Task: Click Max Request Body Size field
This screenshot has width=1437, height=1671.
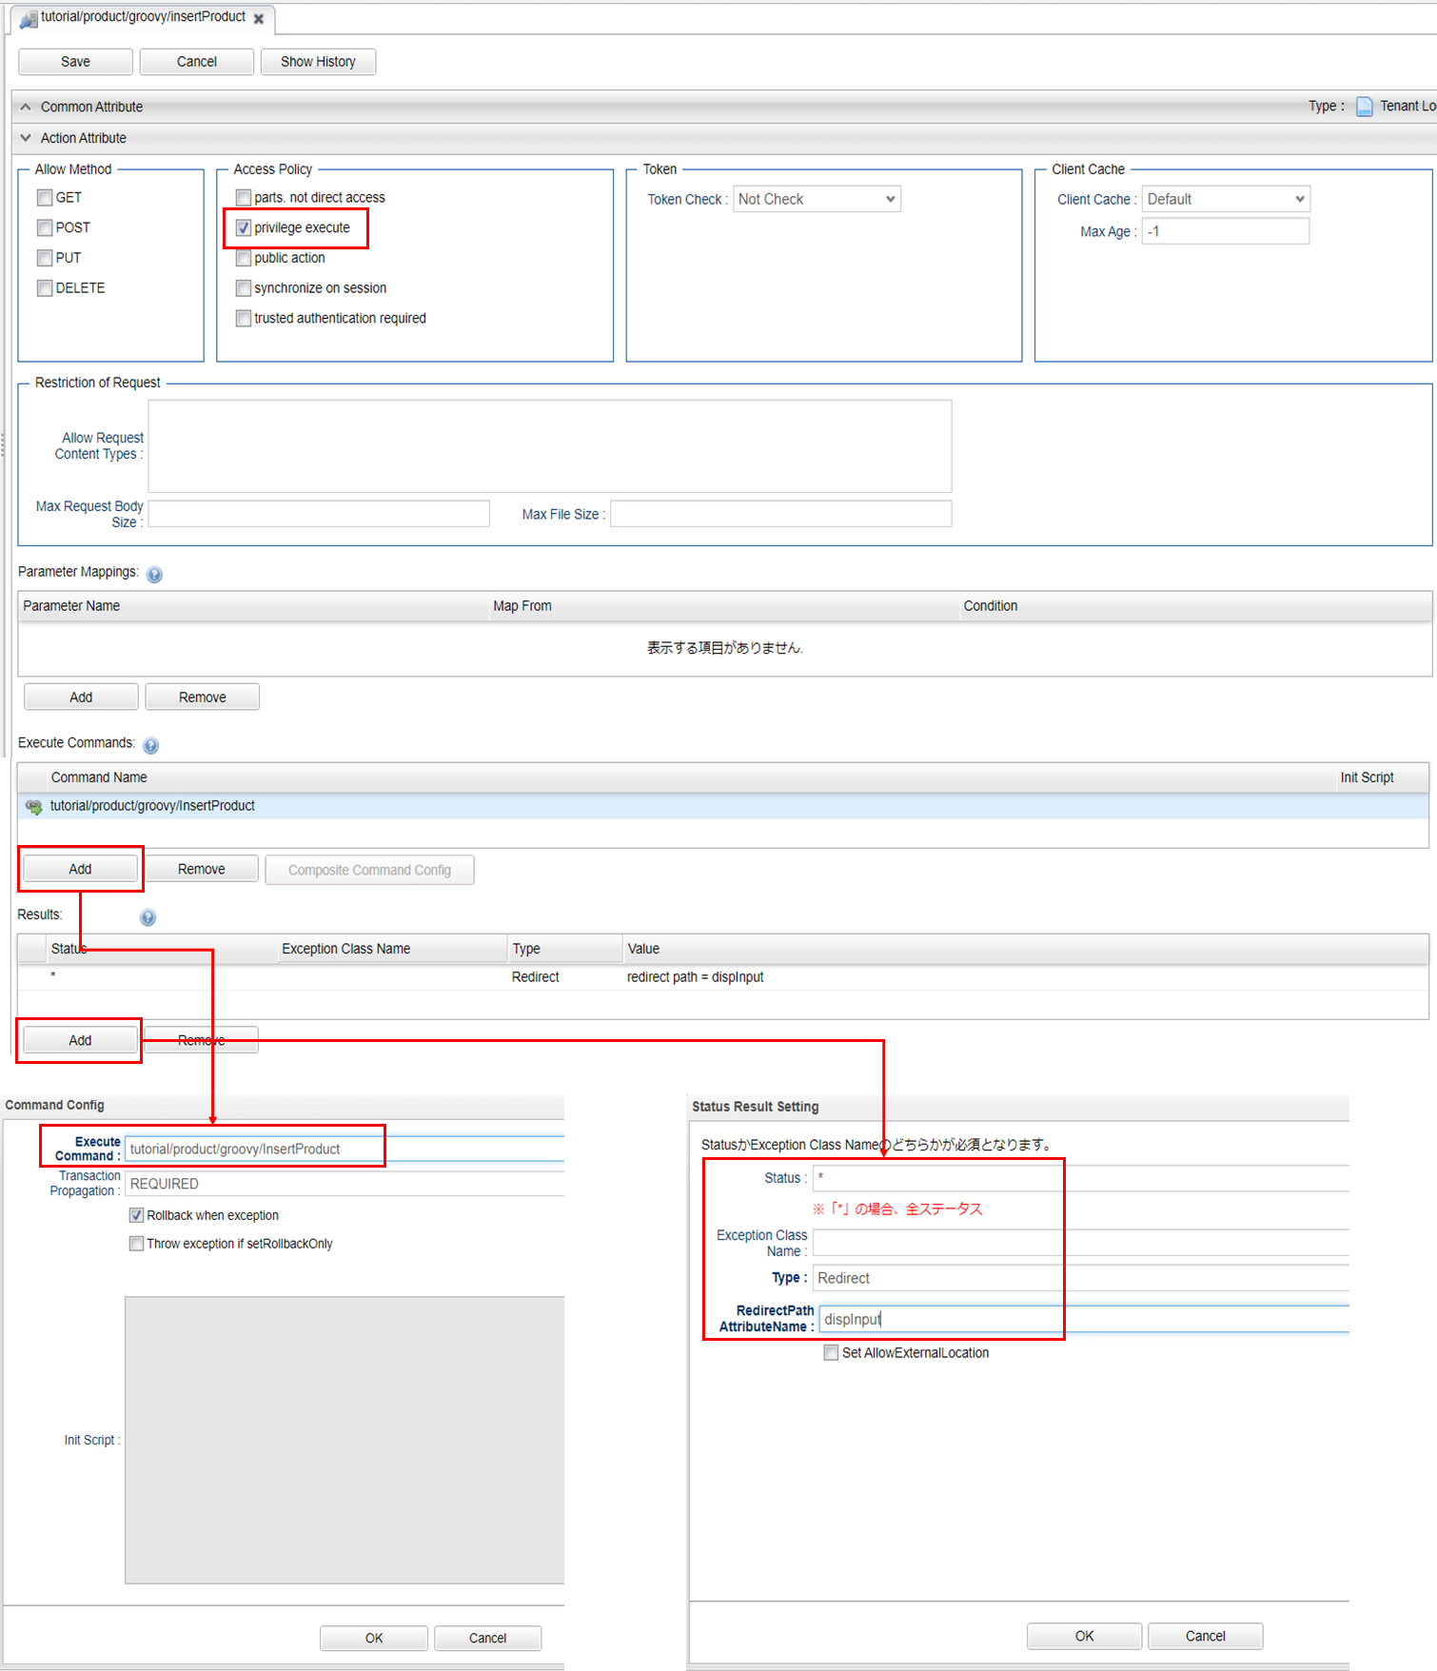Action: pos(319,514)
